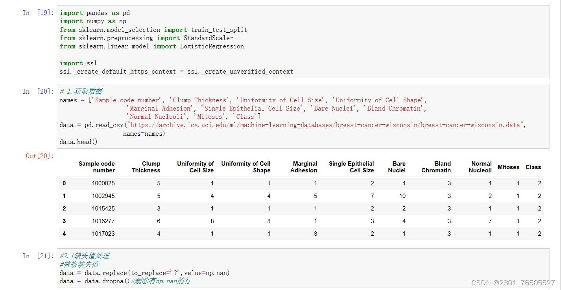Click sample code 1016277 cell
561x290 pixels.
coord(103,221)
